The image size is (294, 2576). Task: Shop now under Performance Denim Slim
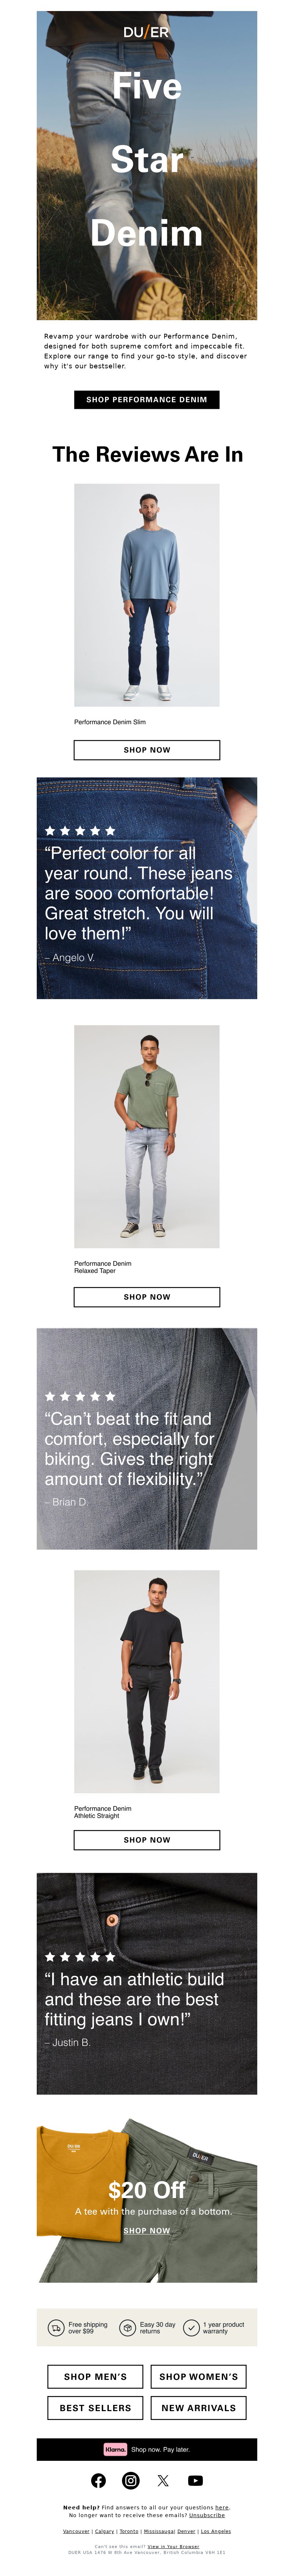(147, 749)
